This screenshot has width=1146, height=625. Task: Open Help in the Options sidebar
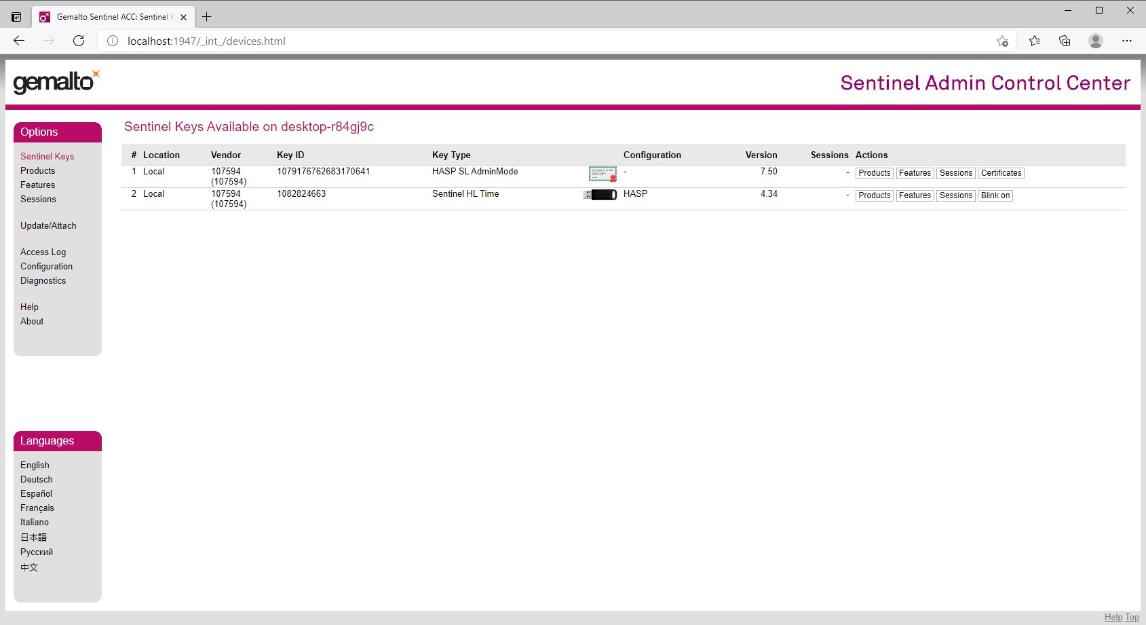29,307
